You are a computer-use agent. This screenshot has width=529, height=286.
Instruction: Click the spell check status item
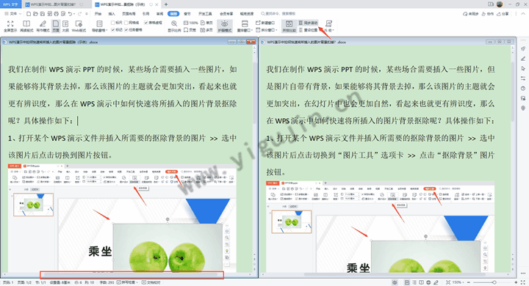128,282
